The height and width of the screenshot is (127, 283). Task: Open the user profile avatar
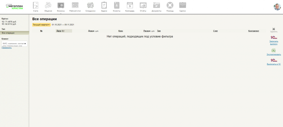pyautogui.click(x=277, y=7)
